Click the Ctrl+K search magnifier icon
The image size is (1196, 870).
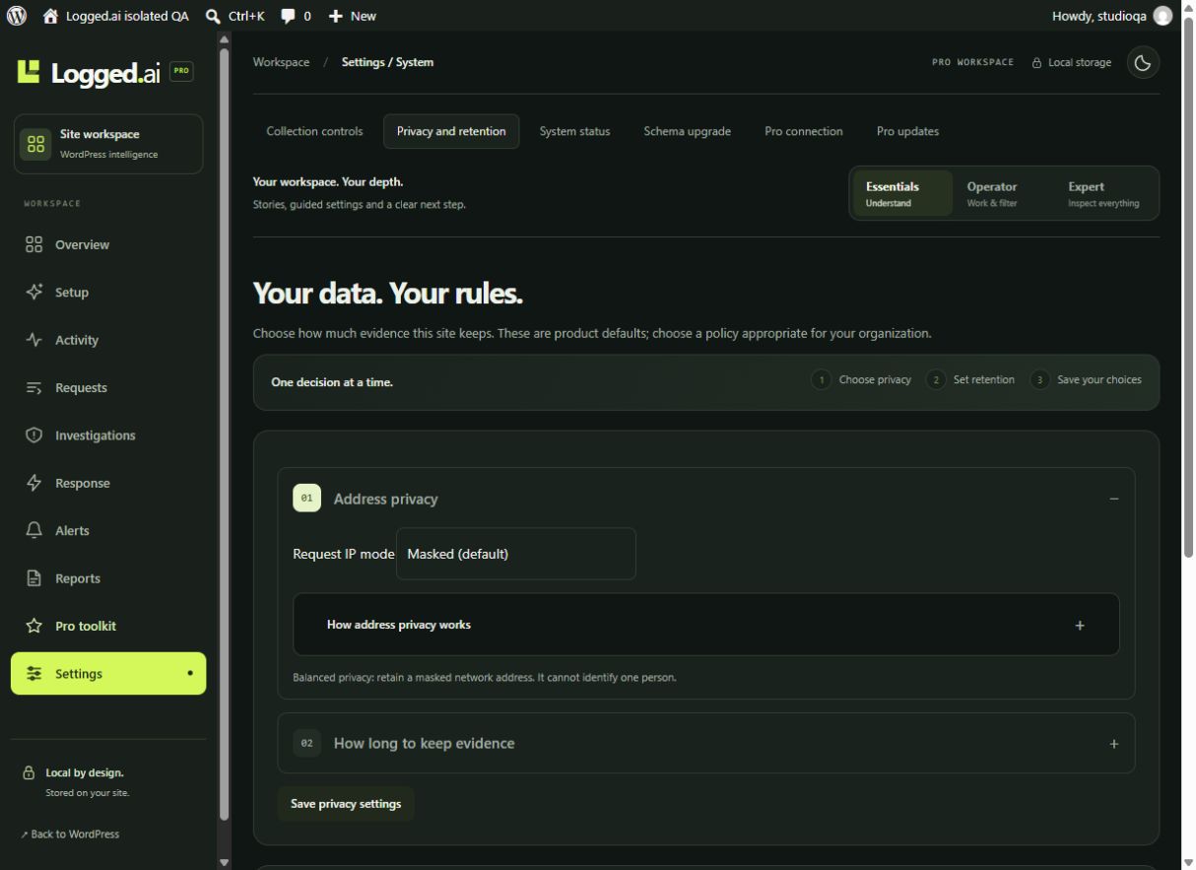(213, 16)
